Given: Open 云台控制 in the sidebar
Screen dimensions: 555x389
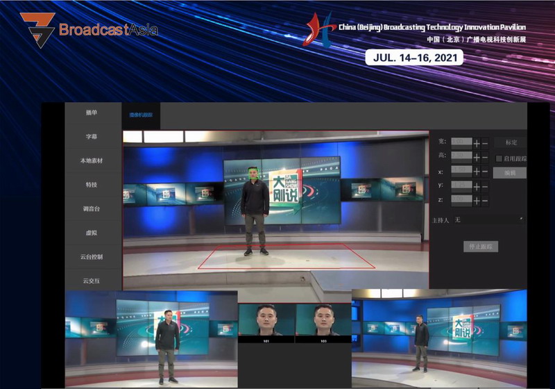Looking at the screenshot, I should [x=92, y=256].
